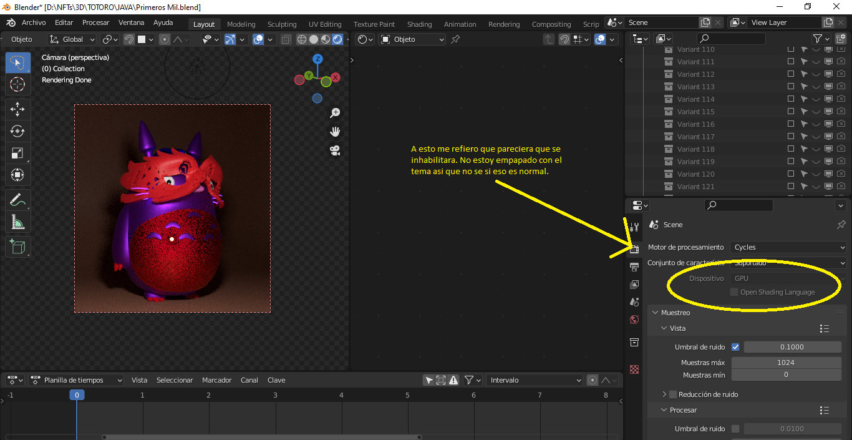Toggle selectability arrow for Variant 111
This screenshot has height=440, width=852.
(804, 62)
